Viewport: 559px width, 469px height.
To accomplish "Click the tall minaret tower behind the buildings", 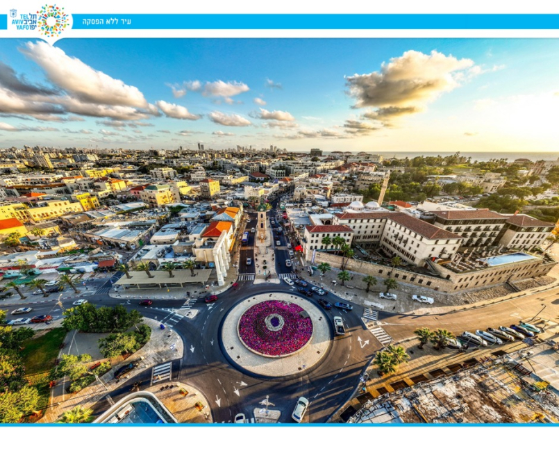I will click(x=384, y=188).
